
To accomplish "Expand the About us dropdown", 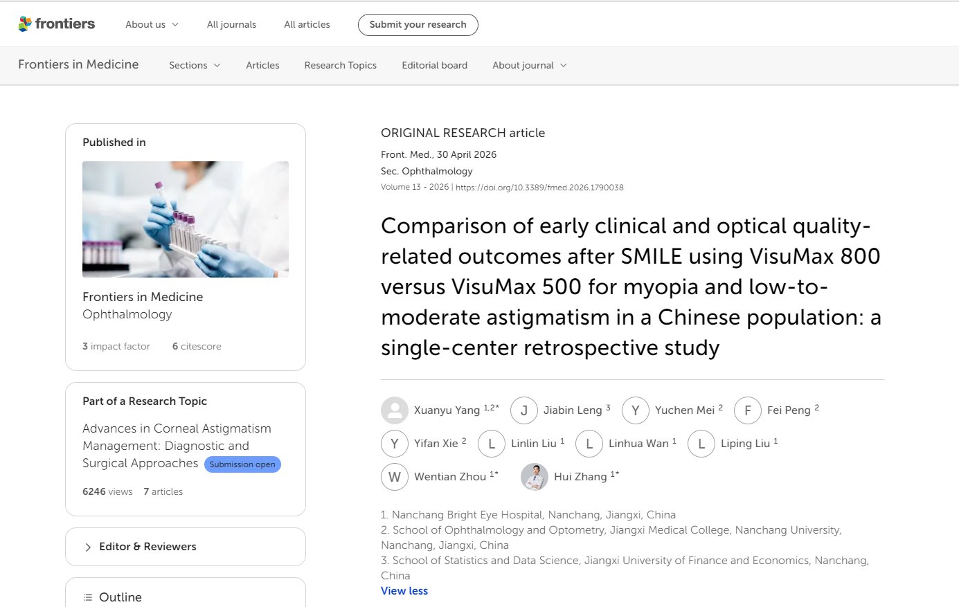I will [x=152, y=24].
